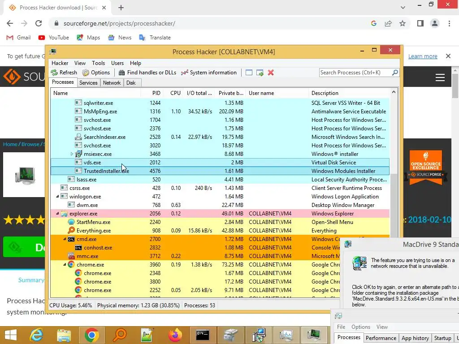This screenshot has width=459, height=344.
Task: Collapse the winlogon.exe tree node
Action: (x=57, y=196)
